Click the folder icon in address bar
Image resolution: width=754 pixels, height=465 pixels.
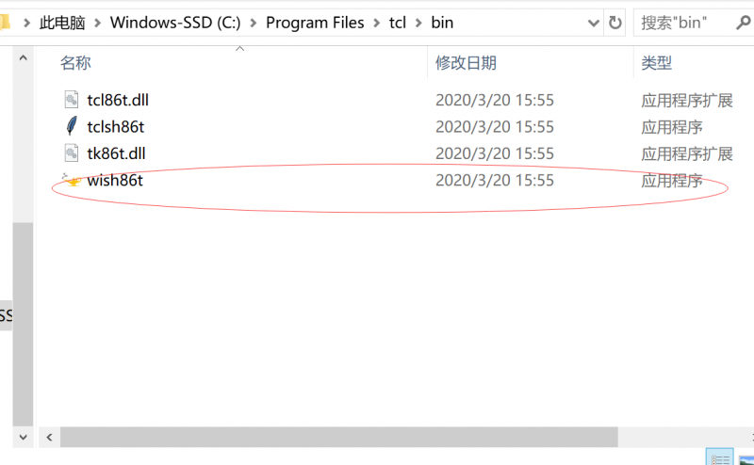pyautogui.click(x=5, y=23)
